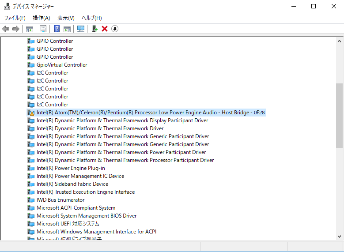The width and height of the screenshot is (344, 252).
Task: Click the icon next to IWD Bus Enumerator
Action: pos(31,200)
